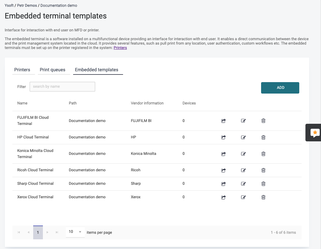Switch to the Print queues tab
The height and width of the screenshot is (249, 321).
click(53, 70)
